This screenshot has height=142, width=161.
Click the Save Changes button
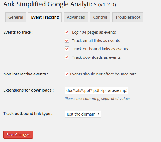pyautogui.click(x=18, y=134)
